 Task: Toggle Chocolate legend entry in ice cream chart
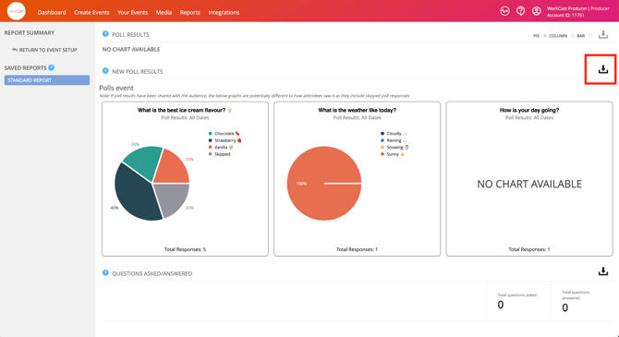[224, 133]
